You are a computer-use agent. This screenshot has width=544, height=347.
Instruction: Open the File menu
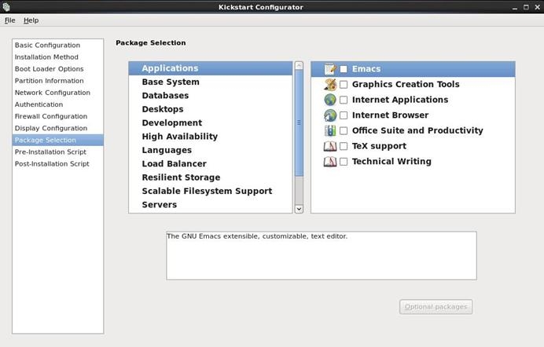point(9,20)
